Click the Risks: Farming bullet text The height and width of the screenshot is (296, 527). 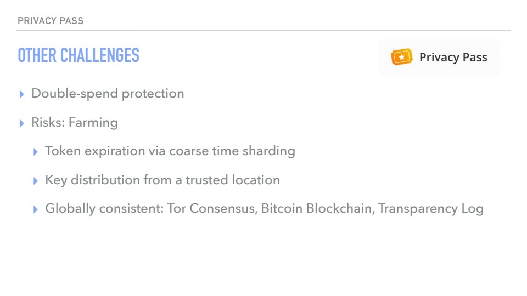click(75, 122)
